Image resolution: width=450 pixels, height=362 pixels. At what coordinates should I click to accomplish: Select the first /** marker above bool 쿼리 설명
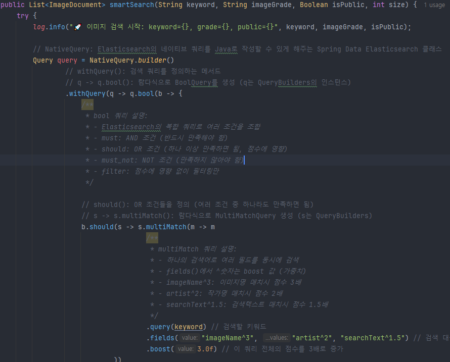click(x=87, y=105)
